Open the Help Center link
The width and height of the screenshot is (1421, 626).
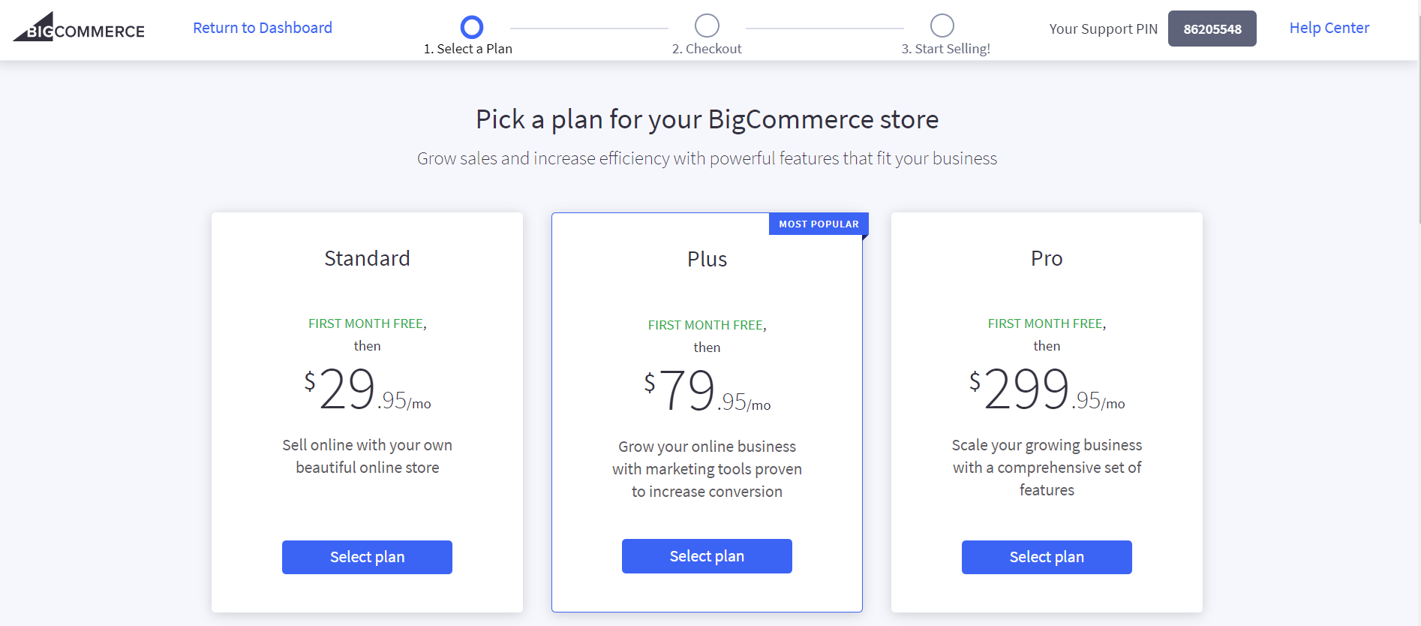click(1329, 28)
